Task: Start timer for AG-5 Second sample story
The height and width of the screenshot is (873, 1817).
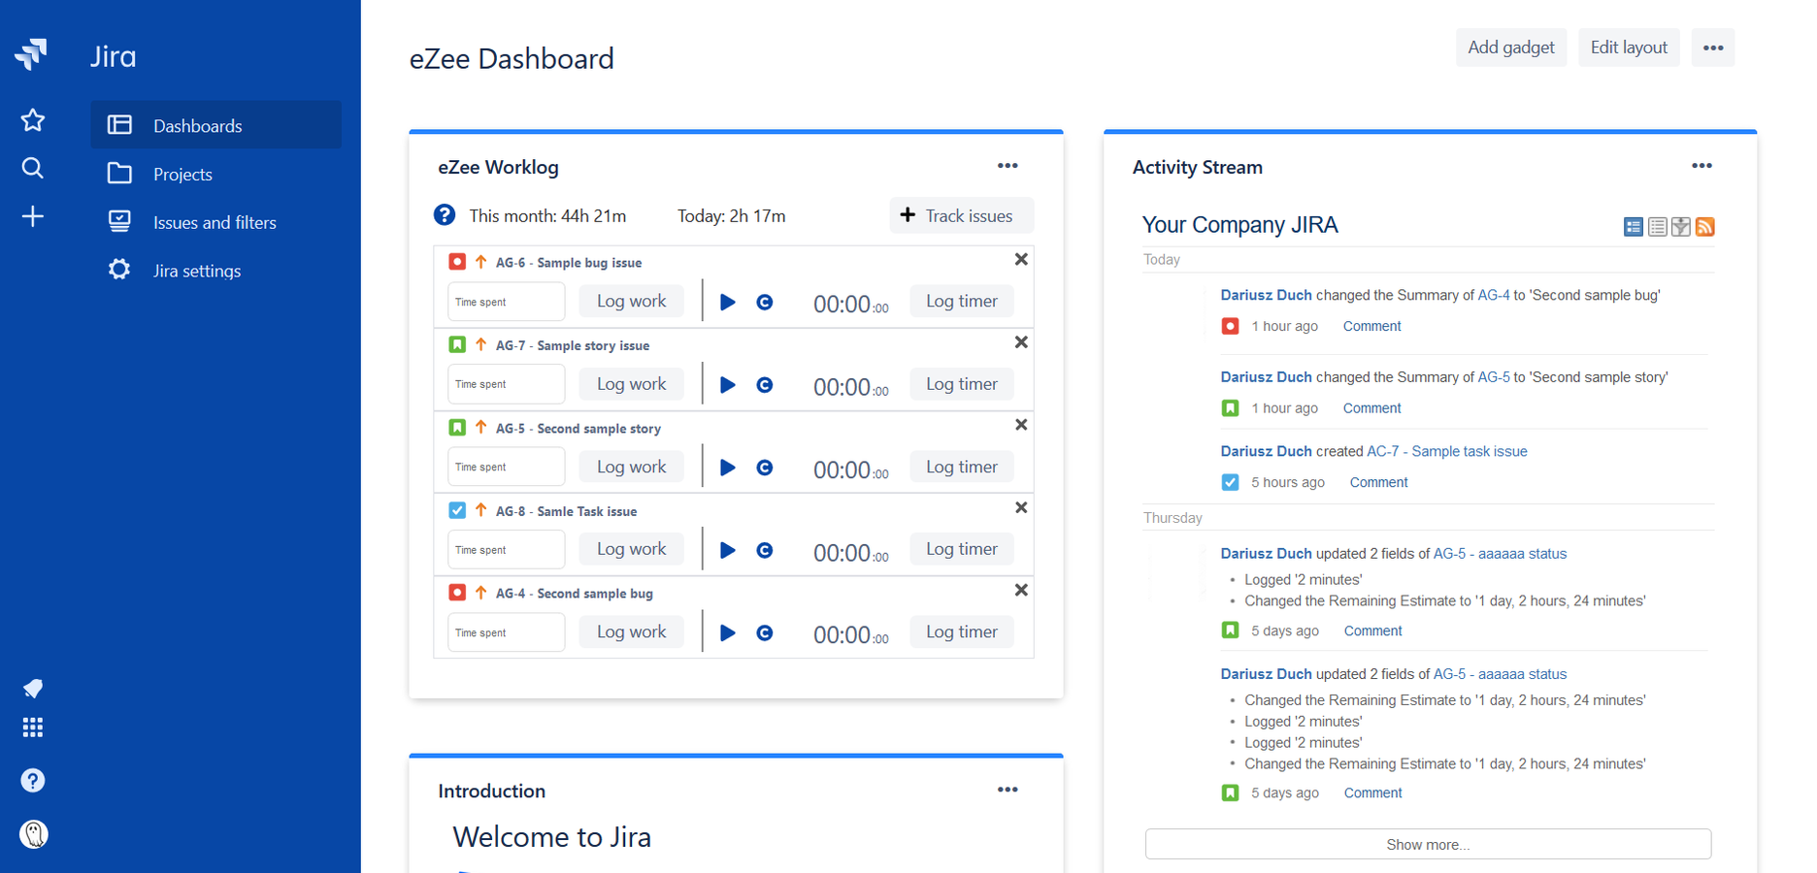Action: (x=728, y=468)
